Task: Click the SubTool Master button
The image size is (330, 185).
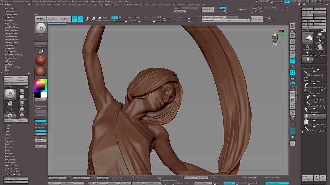Action: point(40,19)
